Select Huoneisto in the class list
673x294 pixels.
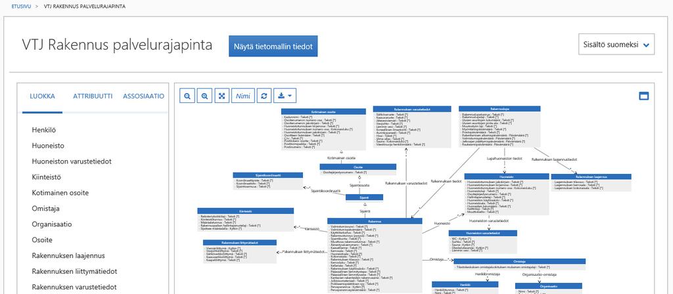click(48, 146)
